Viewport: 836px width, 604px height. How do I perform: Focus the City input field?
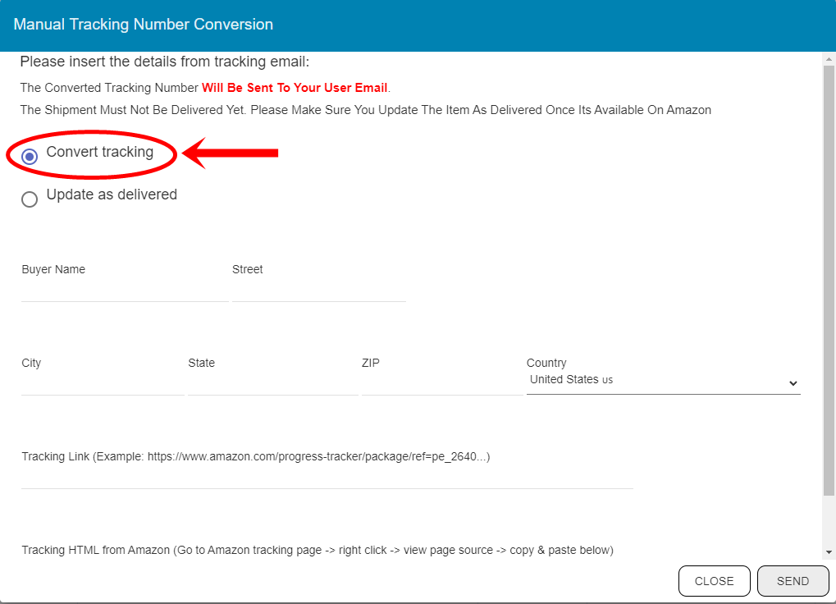[103, 384]
